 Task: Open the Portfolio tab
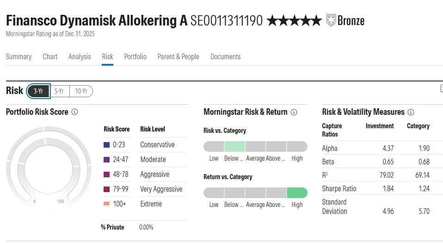click(x=135, y=56)
